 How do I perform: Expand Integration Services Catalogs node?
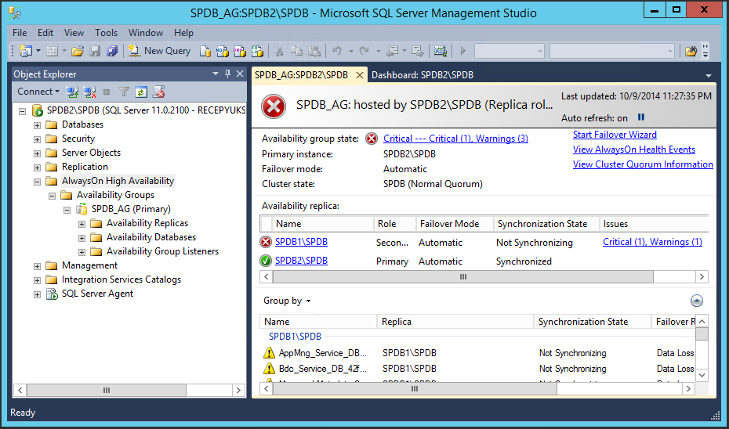tap(37, 280)
